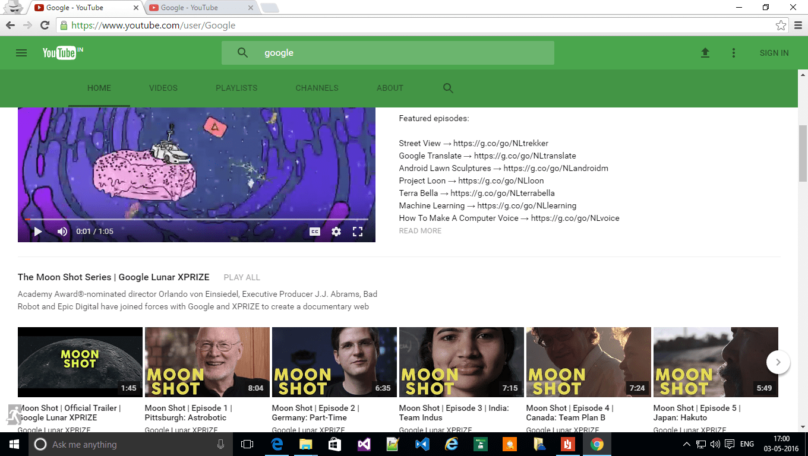Open the Chrome menu button
Screen dimensions: 808x456
click(x=798, y=26)
